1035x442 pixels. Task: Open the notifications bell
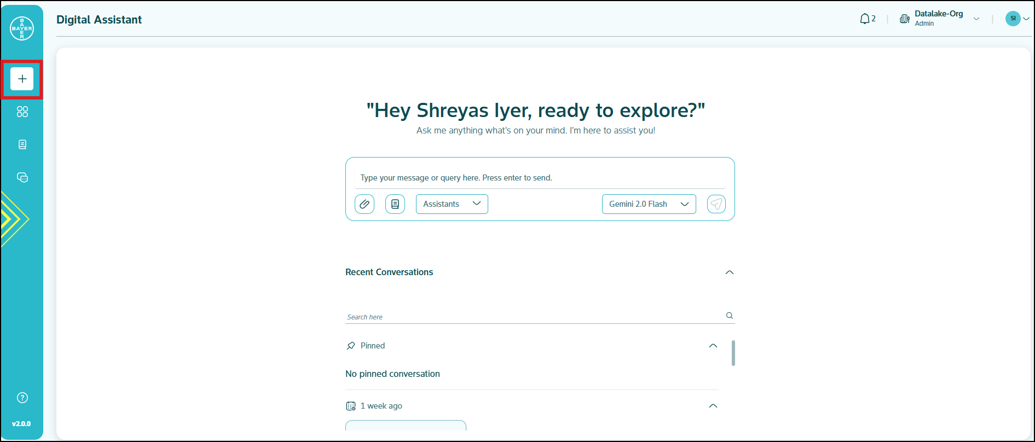(865, 19)
